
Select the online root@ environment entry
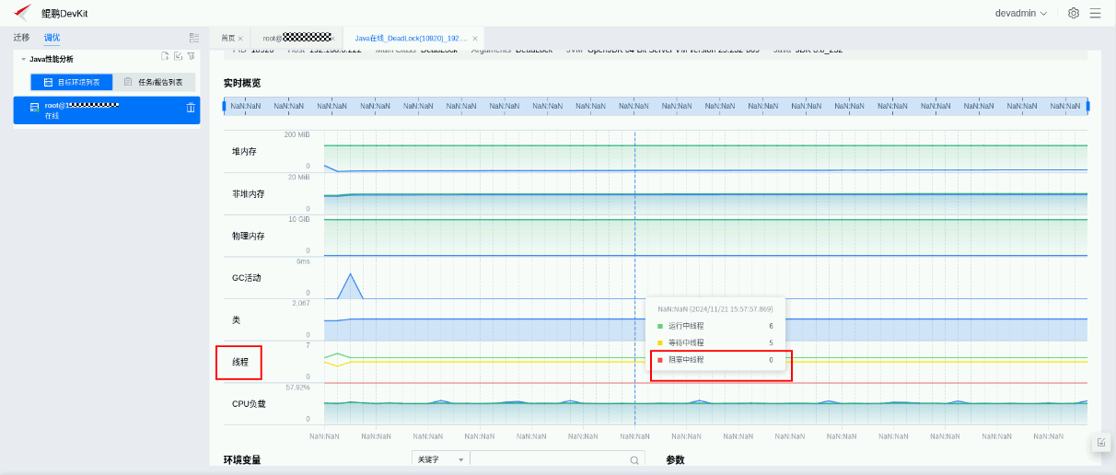click(x=107, y=110)
